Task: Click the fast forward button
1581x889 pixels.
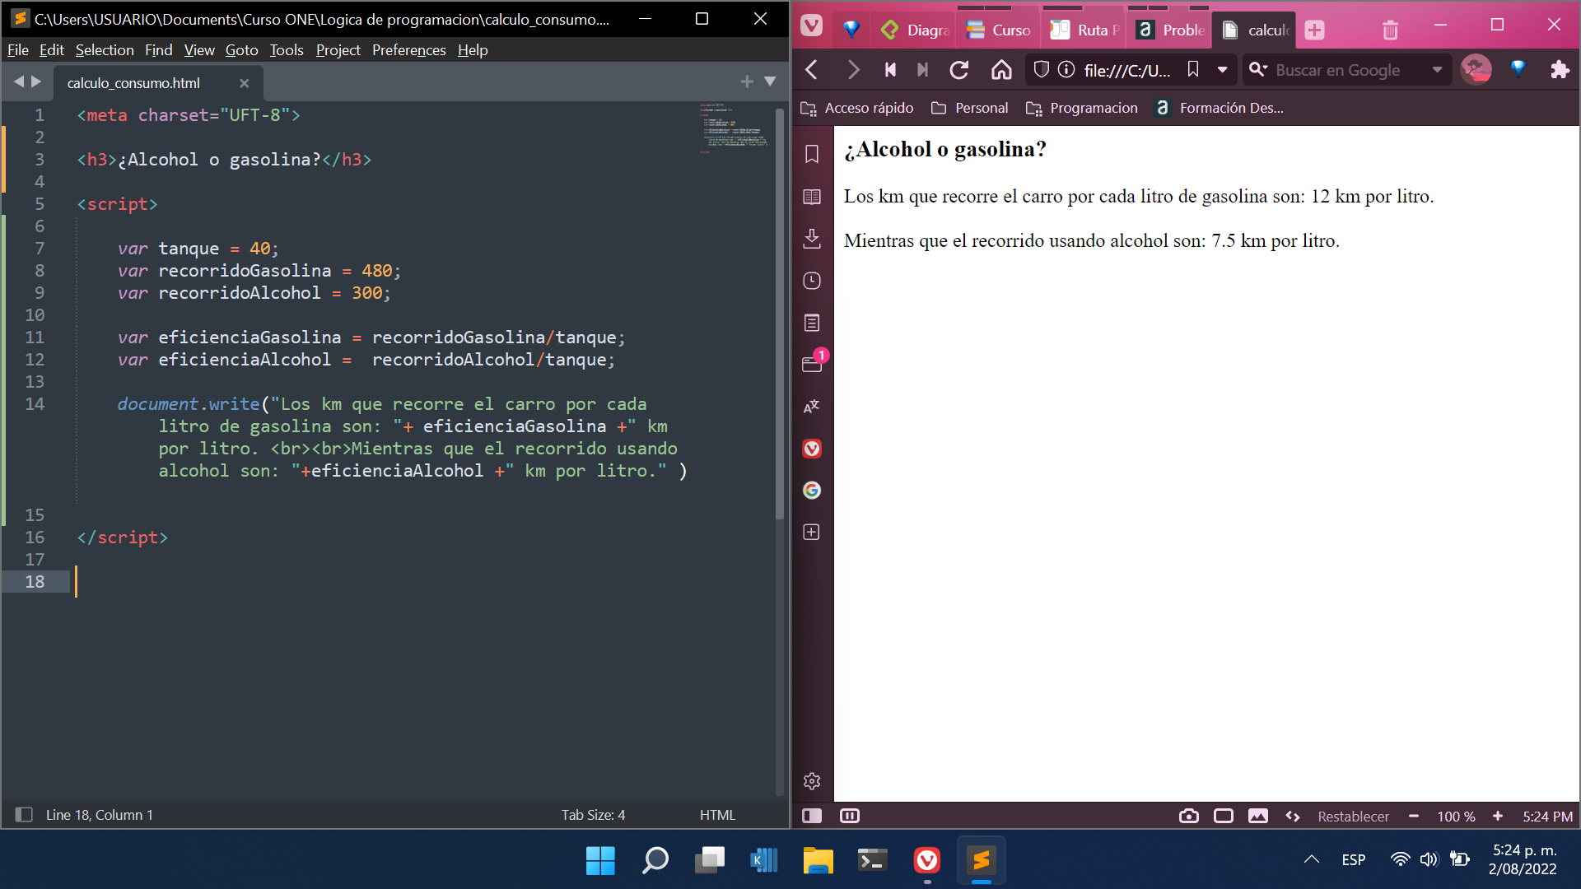Action: click(922, 70)
